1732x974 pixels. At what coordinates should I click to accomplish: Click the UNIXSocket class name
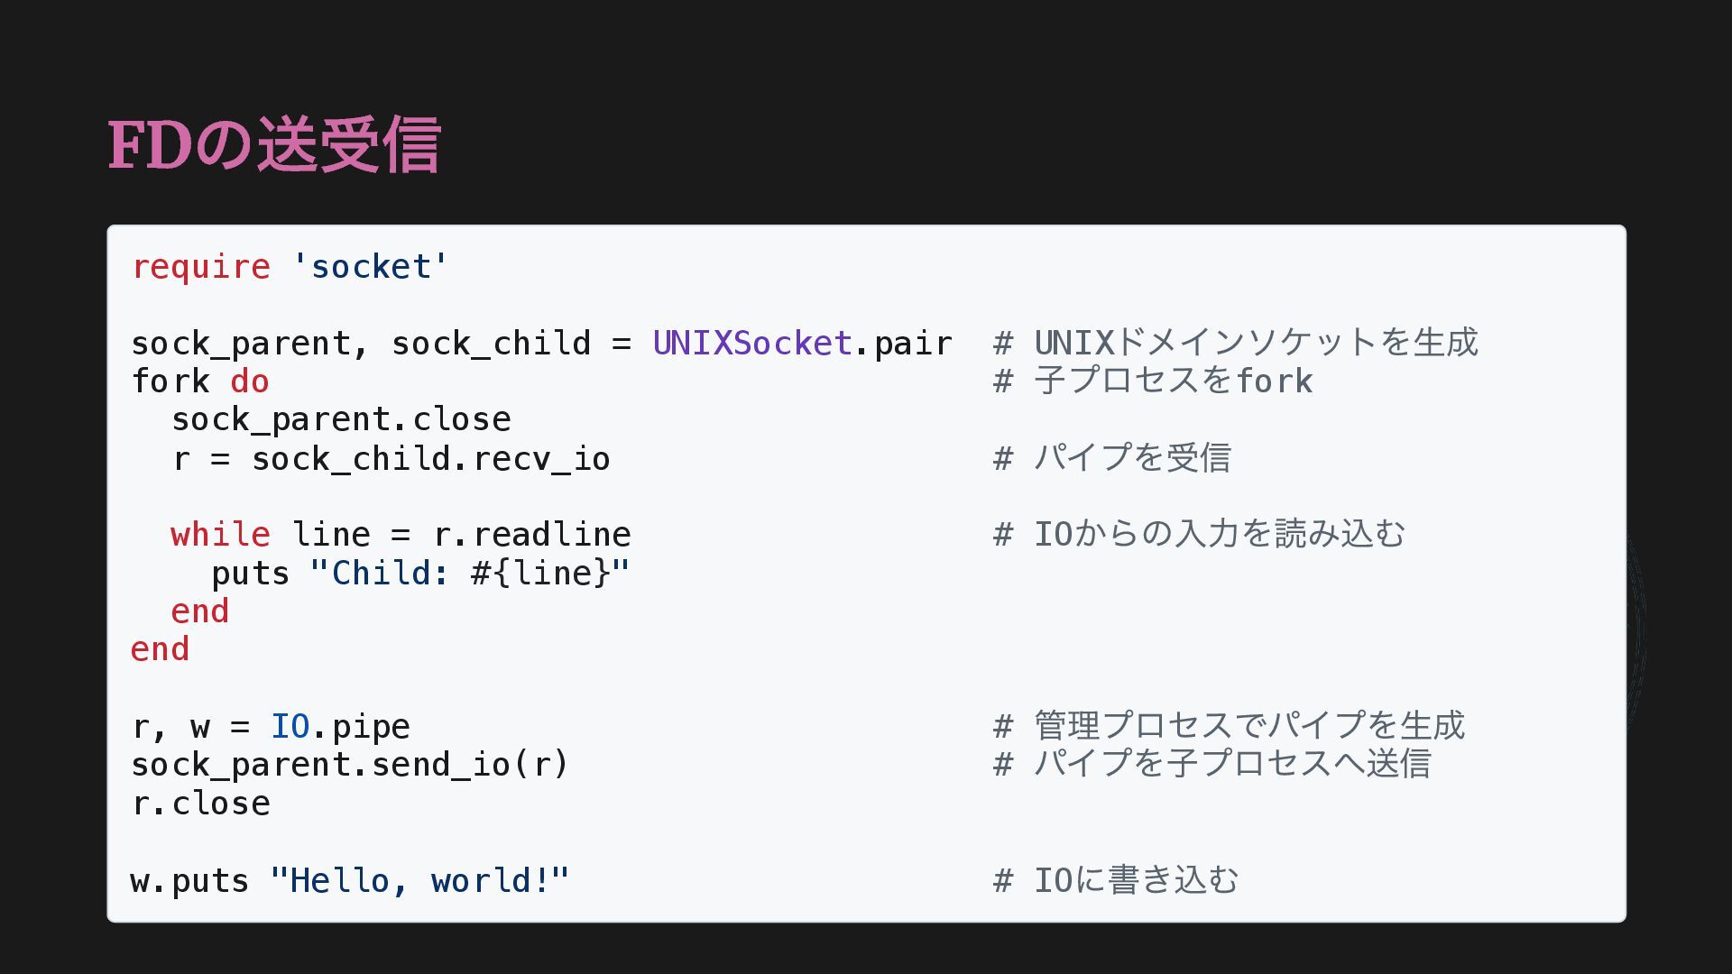click(752, 343)
